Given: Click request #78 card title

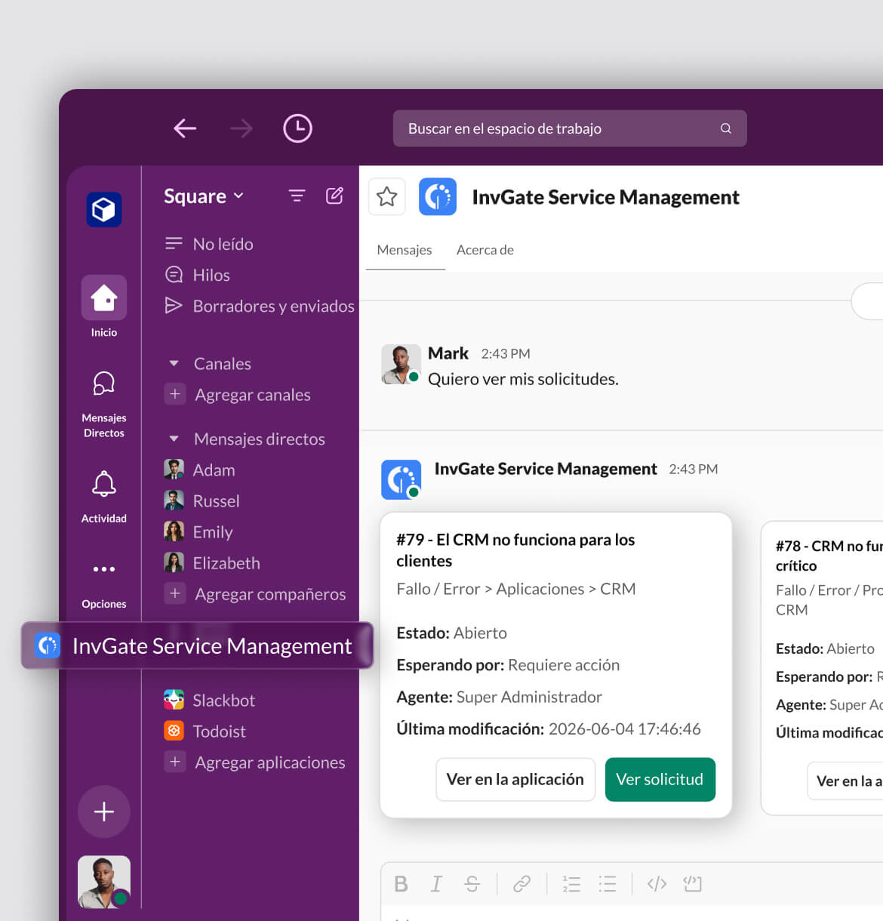Looking at the screenshot, I should (x=829, y=556).
